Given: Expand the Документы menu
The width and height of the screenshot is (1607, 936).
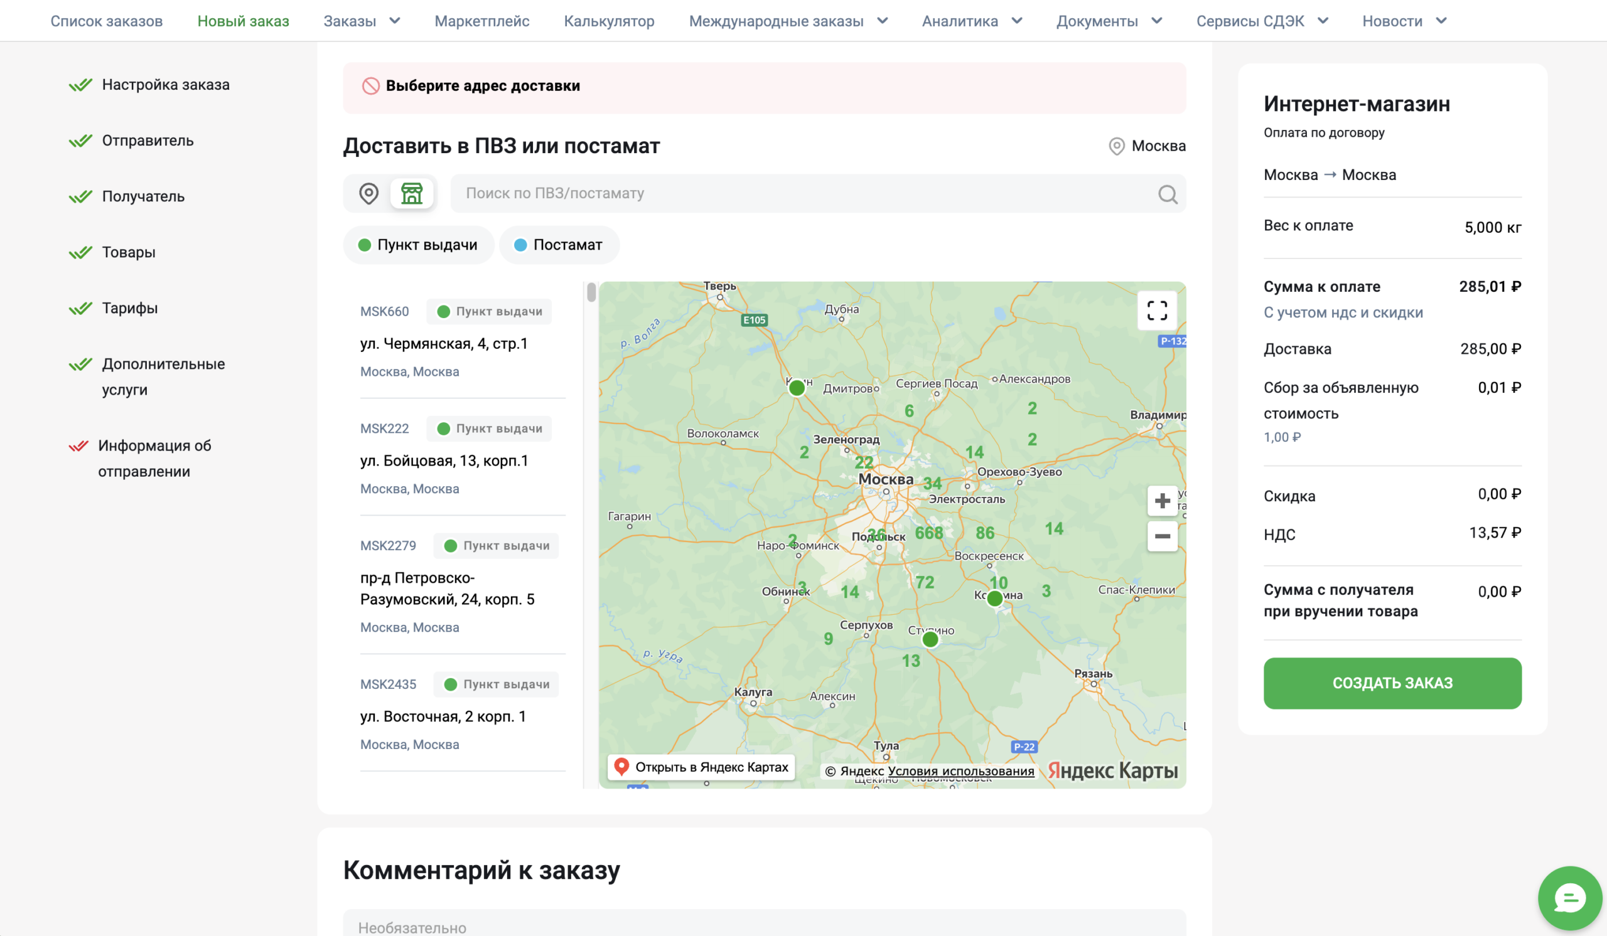Looking at the screenshot, I should pyautogui.click(x=1109, y=21).
